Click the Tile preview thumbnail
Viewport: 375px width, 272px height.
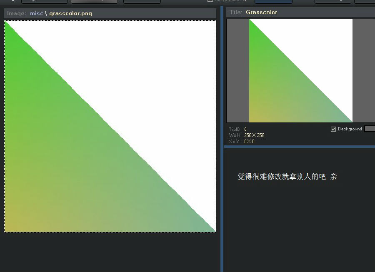(x=300, y=71)
